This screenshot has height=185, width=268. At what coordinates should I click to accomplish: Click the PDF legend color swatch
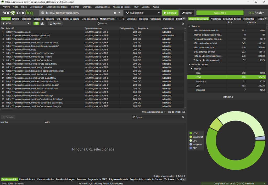pos(191,148)
